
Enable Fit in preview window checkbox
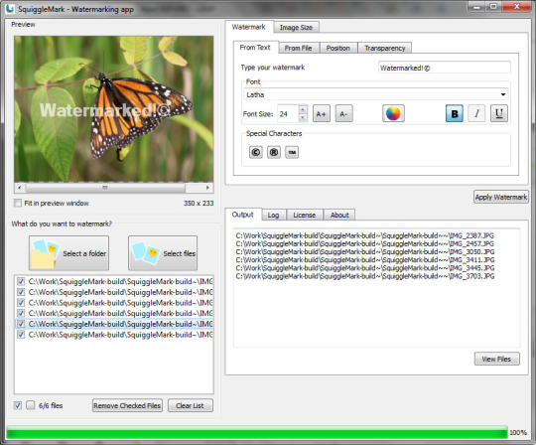[18, 204]
